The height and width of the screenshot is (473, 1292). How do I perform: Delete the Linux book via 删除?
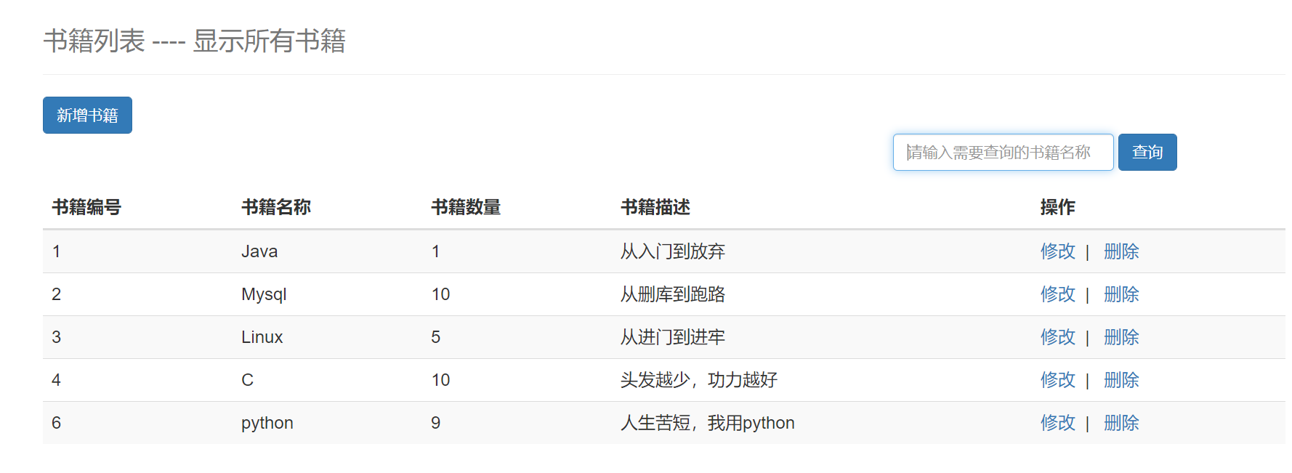click(x=1121, y=337)
